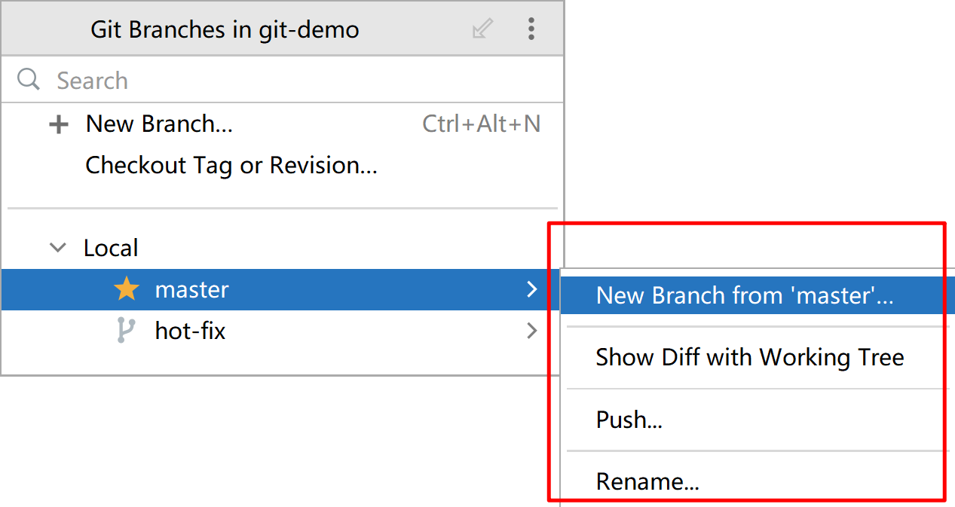Click the plus icon beside New Branch
Viewport: 955px width, 507px height.
pos(58,124)
